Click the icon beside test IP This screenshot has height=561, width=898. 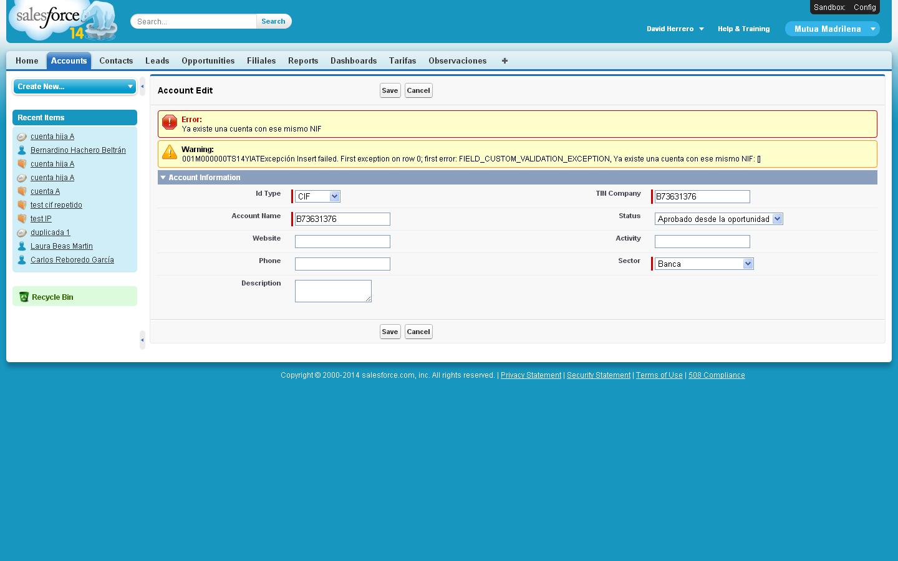point(22,219)
